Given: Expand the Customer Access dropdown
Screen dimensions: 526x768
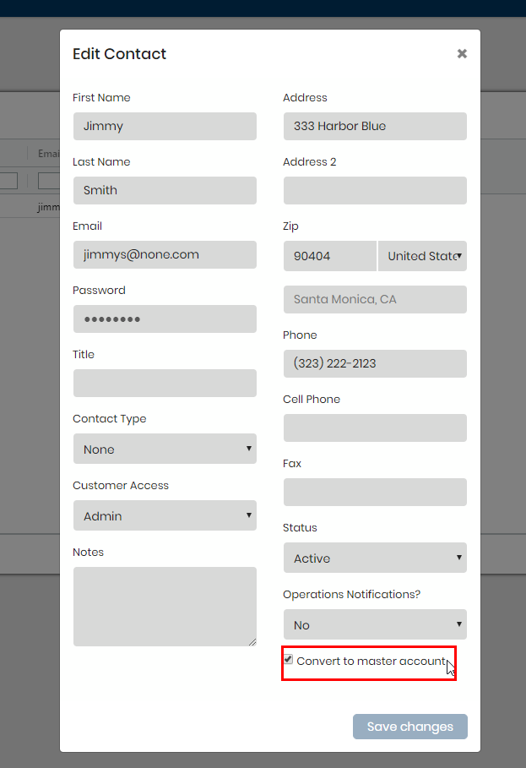Looking at the screenshot, I should (165, 515).
